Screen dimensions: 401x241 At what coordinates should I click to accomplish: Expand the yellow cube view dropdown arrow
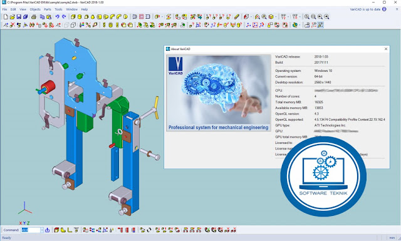pyautogui.click(x=276, y=17)
